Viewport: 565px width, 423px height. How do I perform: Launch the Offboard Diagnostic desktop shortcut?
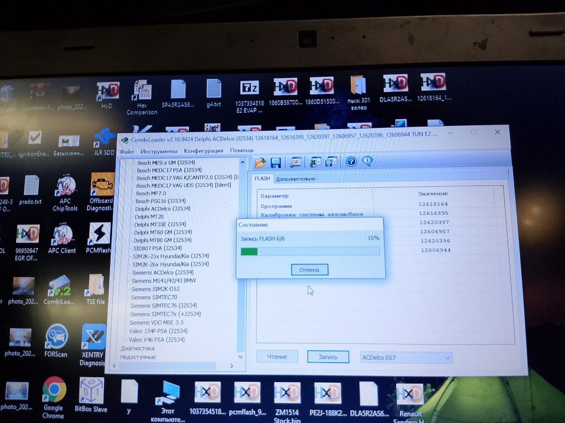(101, 191)
